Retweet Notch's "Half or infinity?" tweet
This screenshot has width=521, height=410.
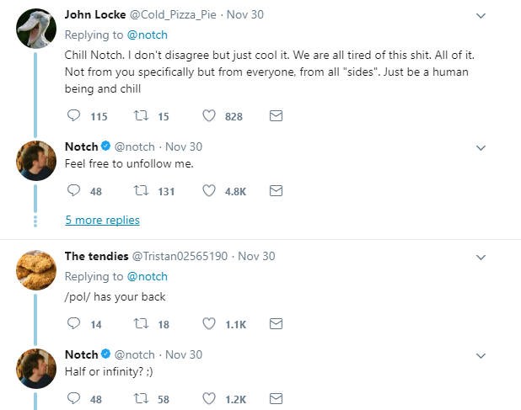[x=142, y=398]
